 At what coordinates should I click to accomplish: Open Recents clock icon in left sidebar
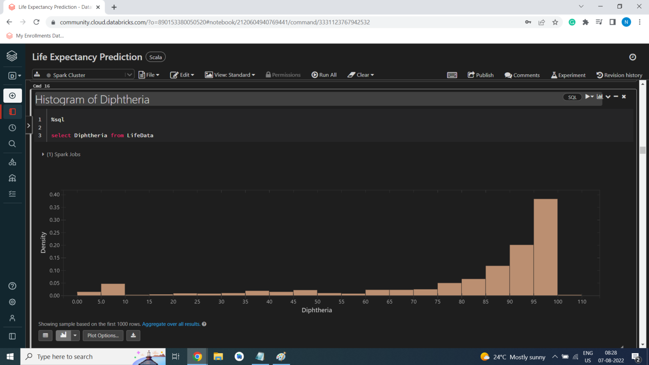(12, 128)
